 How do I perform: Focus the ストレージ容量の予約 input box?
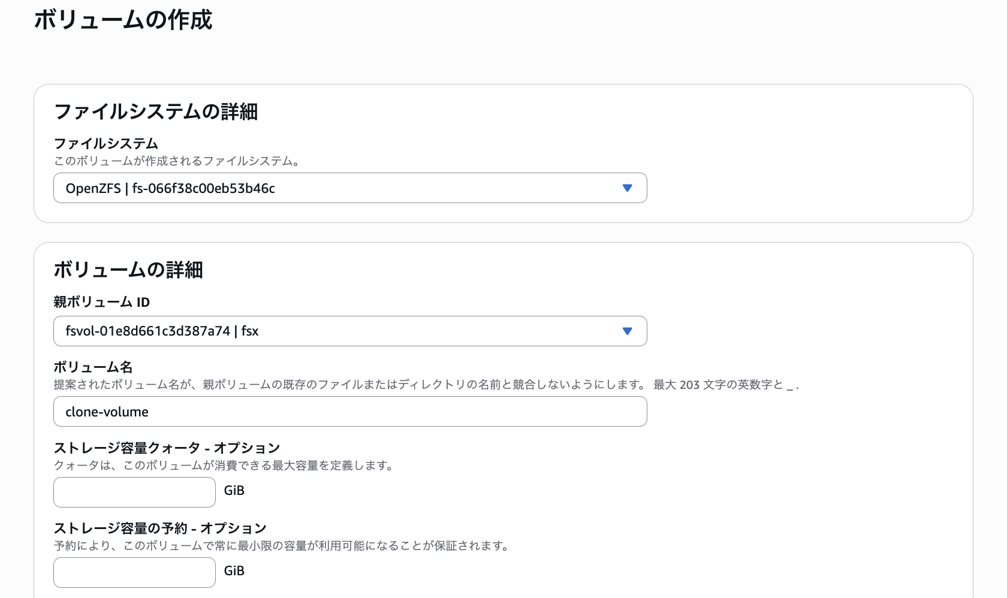point(134,572)
